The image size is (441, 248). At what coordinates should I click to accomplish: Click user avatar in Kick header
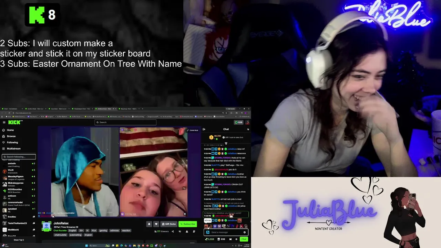click(247, 122)
